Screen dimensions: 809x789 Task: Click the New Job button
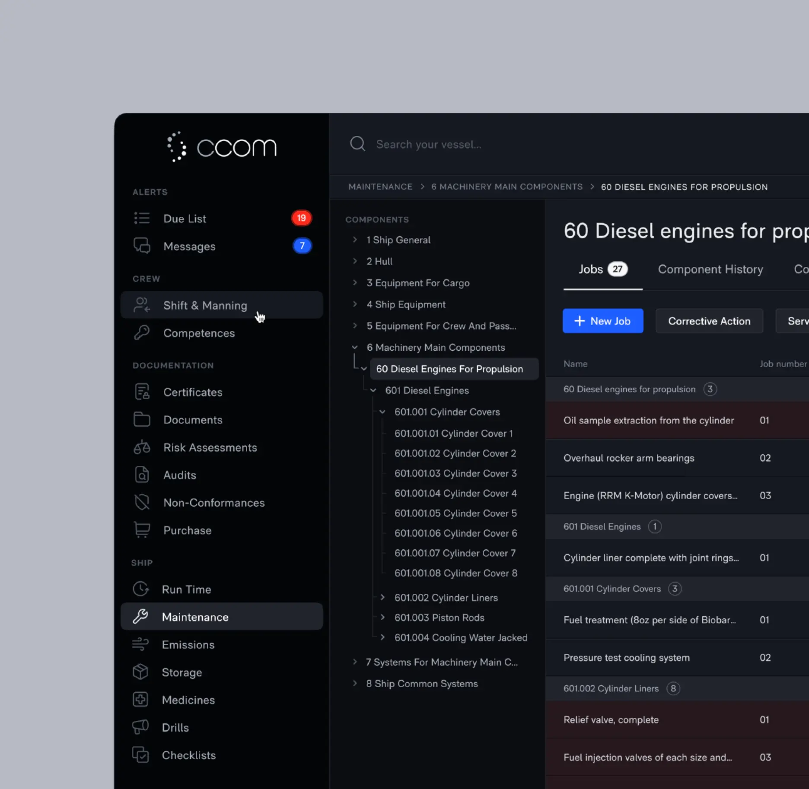(x=603, y=321)
